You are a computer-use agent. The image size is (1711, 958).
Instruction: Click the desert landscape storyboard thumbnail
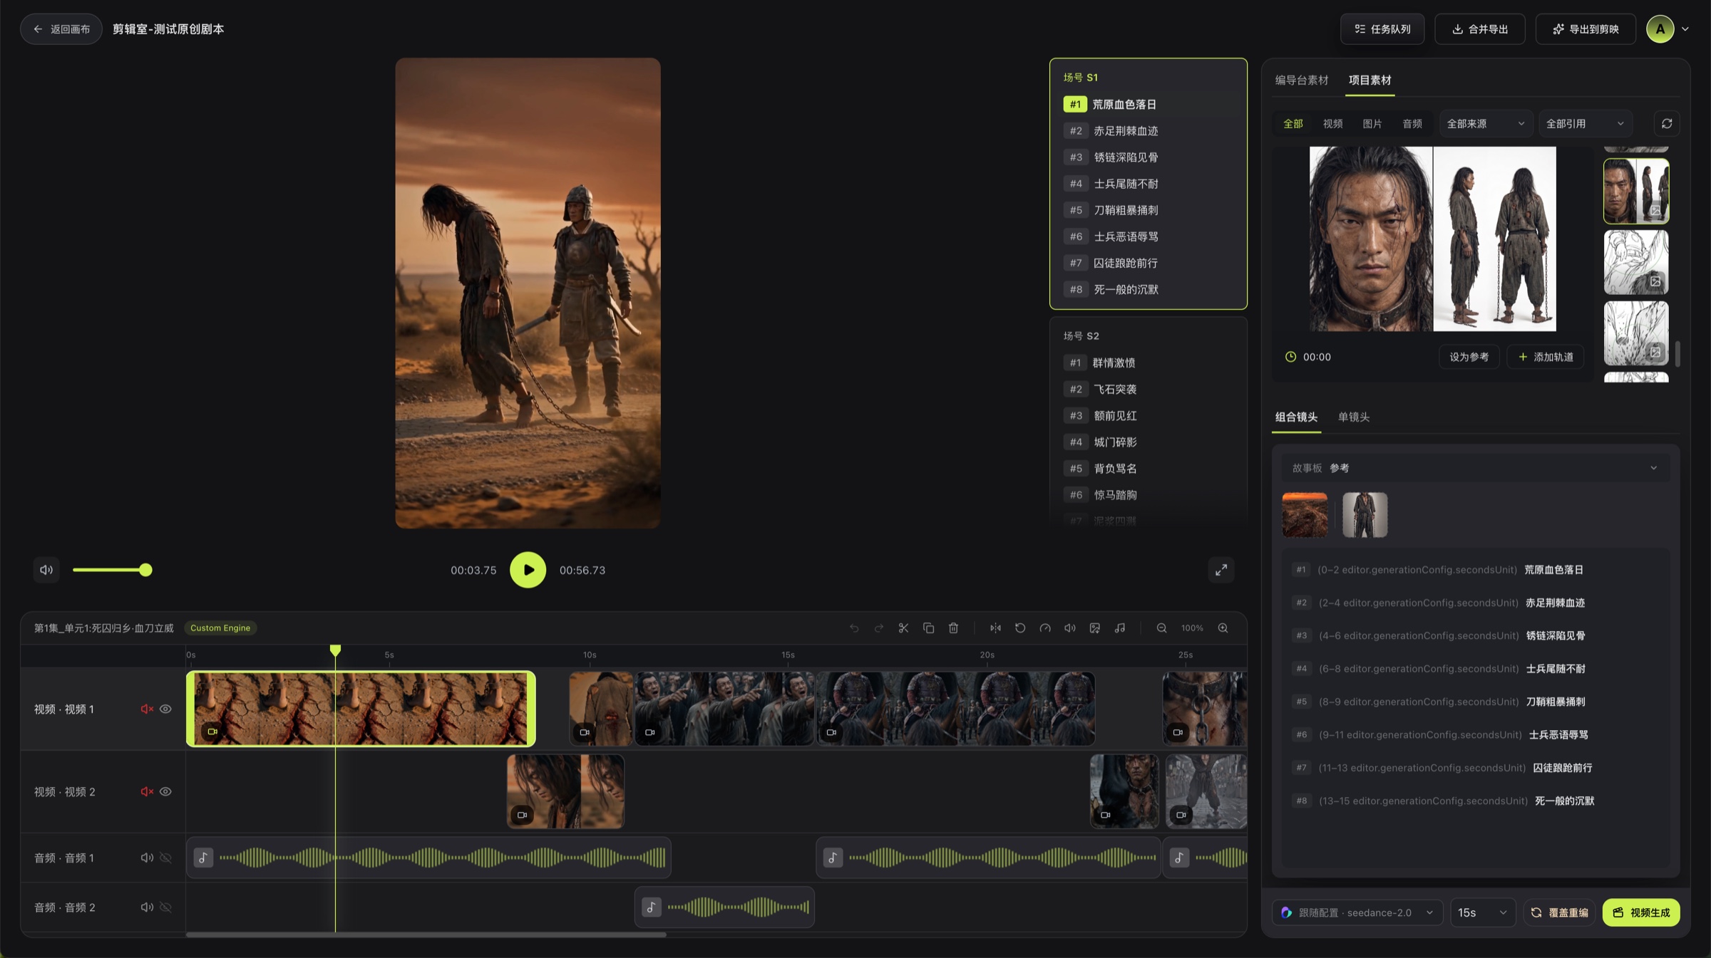click(1305, 515)
